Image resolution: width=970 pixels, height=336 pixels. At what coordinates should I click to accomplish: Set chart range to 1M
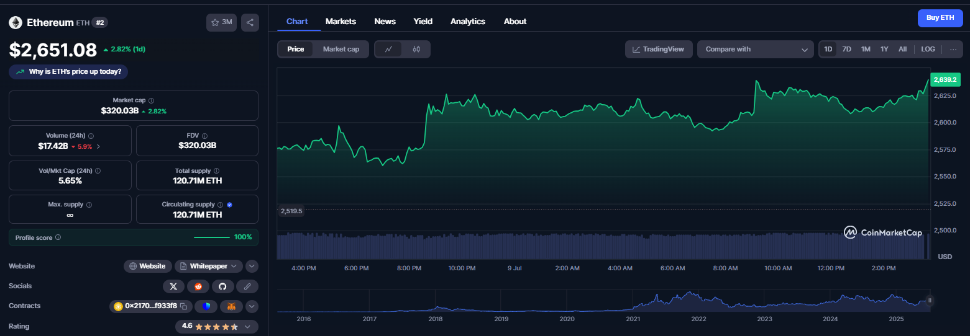pyautogui.click(x=866, y=49)
